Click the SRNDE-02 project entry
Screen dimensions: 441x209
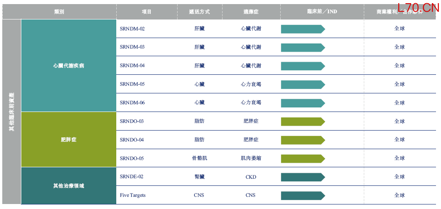[132, 177]
